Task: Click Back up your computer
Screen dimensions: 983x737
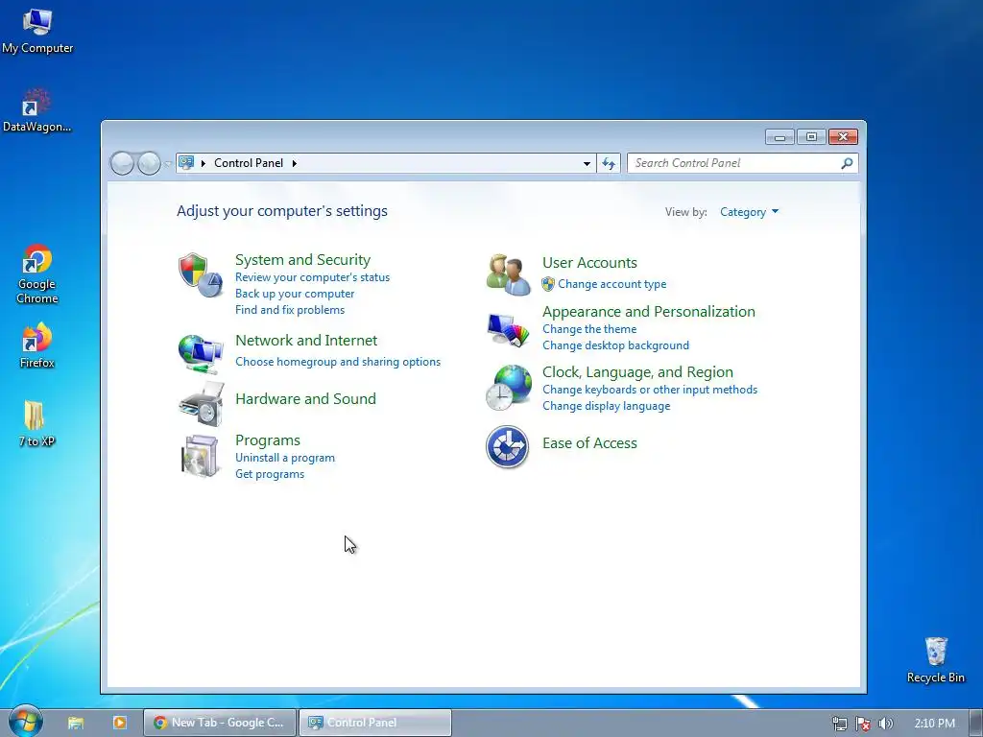Action: point(295,294)
